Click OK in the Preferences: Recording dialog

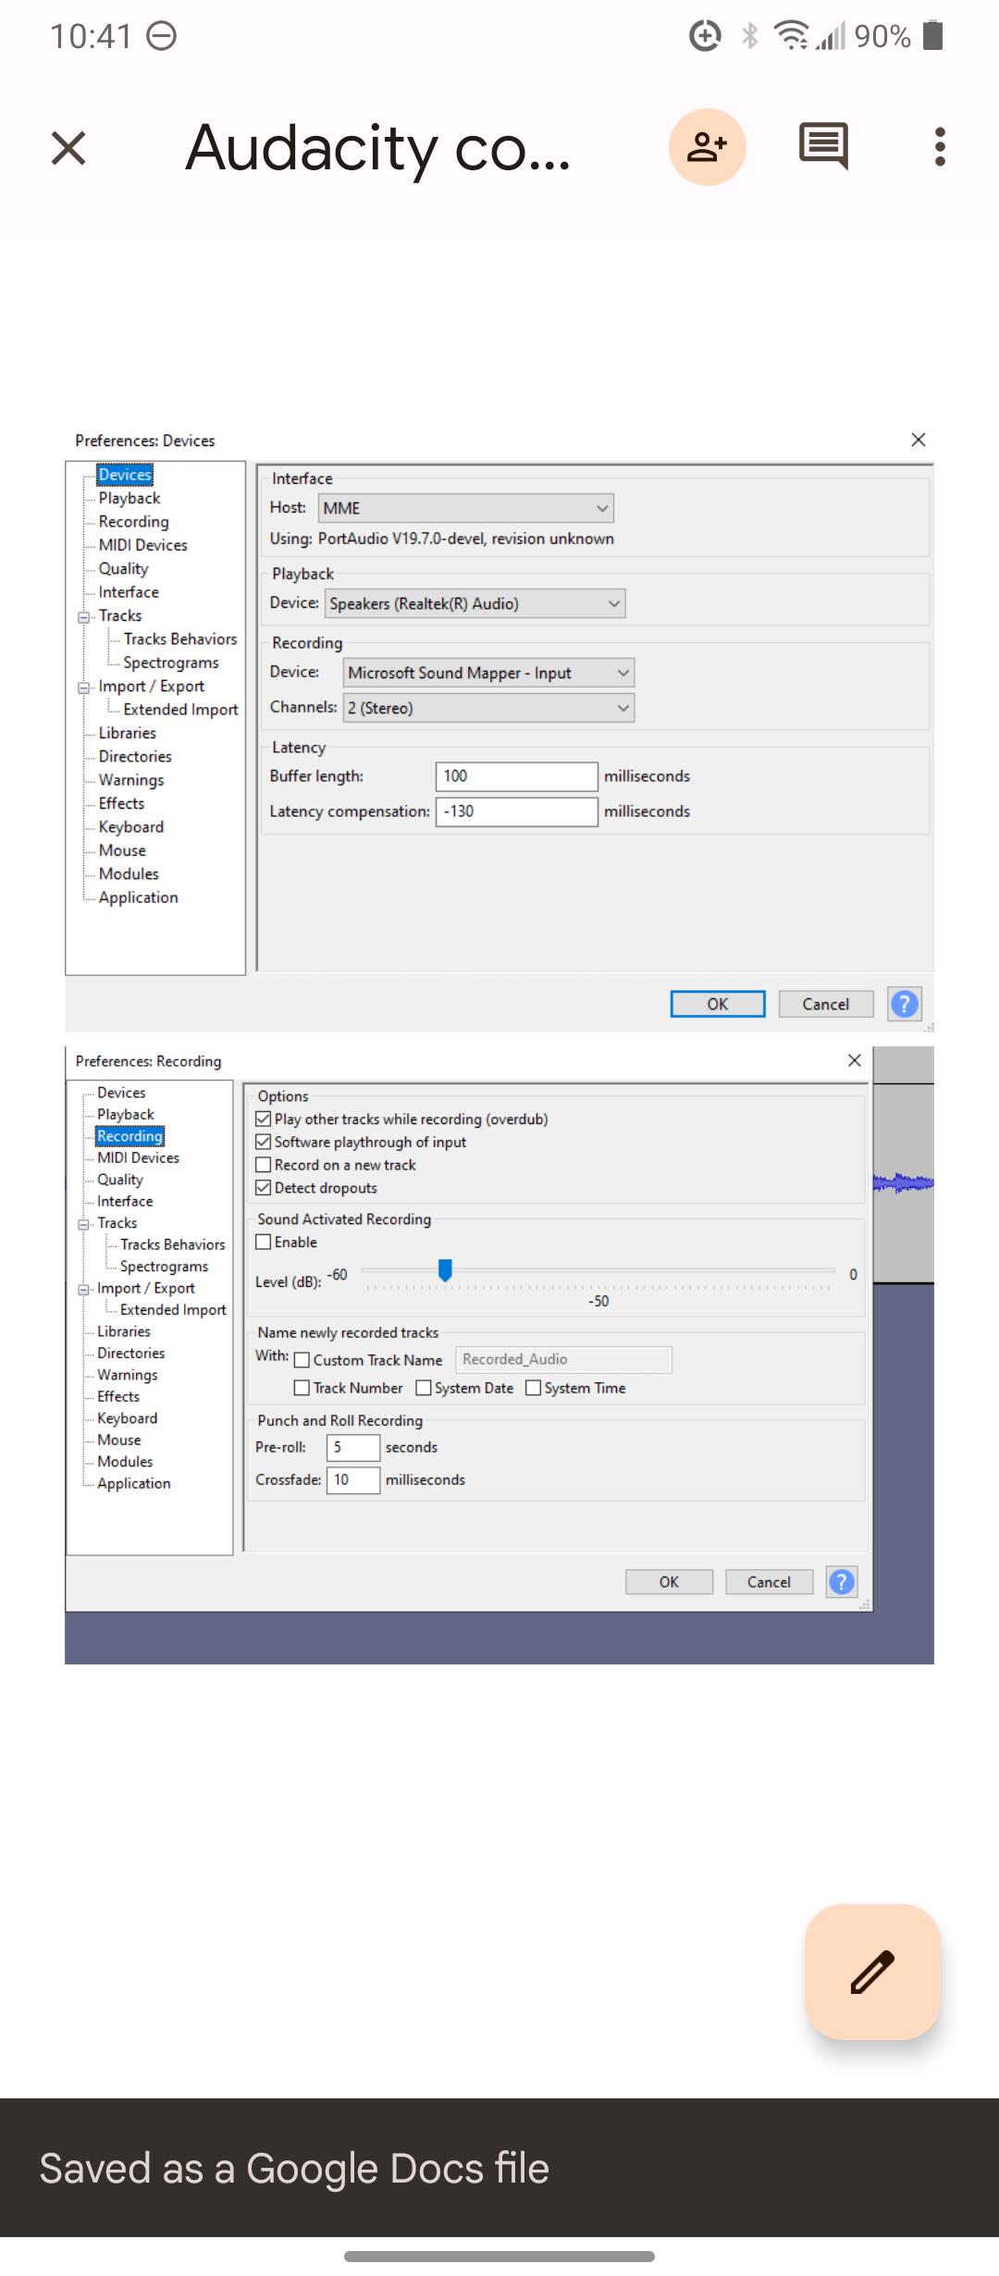click(669, 1582)
